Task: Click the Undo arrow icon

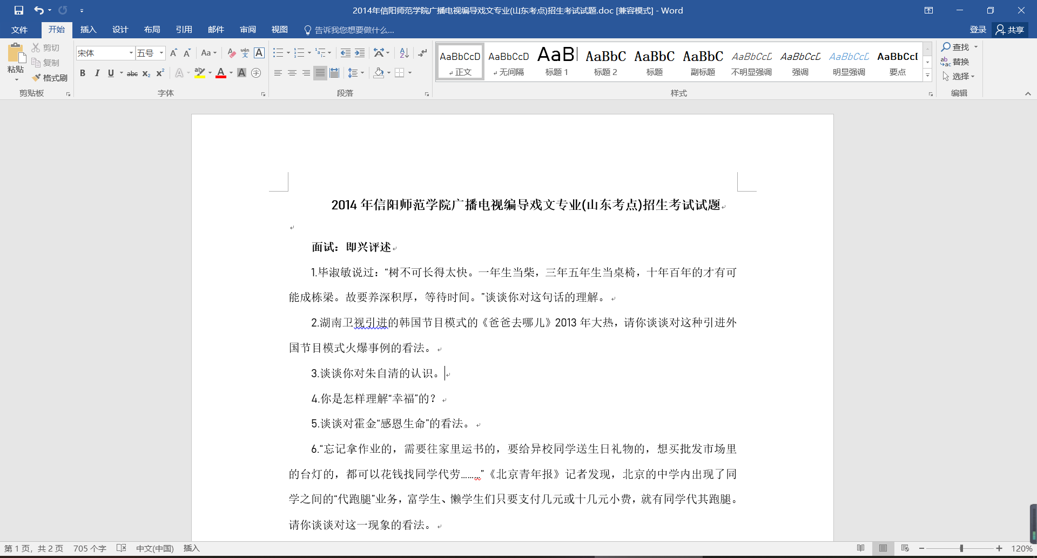Action: pyautogui.click(x=38, y=10)
